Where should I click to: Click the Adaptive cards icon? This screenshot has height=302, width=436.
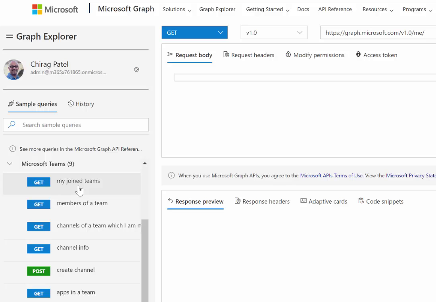tap(303, 201)
